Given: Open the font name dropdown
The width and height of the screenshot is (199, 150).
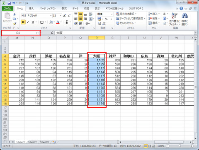Looking at the screenshot, I should (x=51, y=16).
